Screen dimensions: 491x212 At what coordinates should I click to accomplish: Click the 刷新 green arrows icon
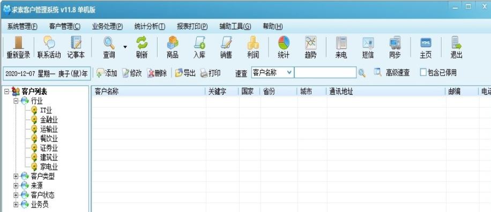point(142,43)
